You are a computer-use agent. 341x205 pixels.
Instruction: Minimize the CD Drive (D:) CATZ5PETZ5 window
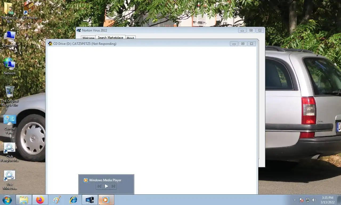(x=234, y=44)
